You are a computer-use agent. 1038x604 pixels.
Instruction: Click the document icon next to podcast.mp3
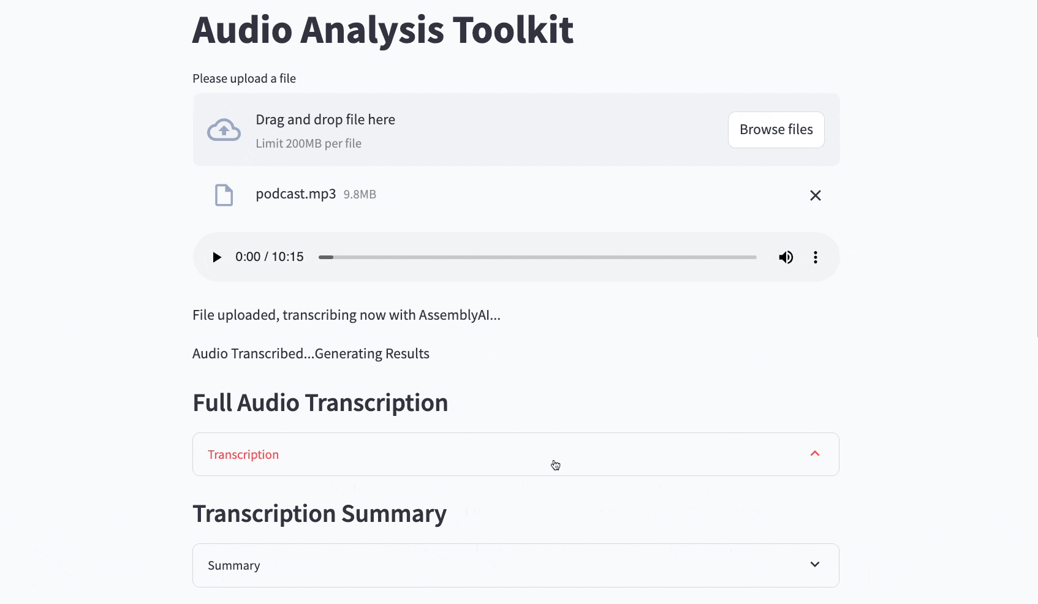[224, 195]
